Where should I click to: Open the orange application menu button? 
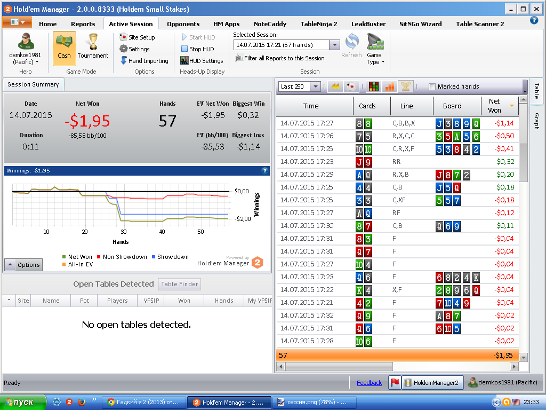click(17, 22)
